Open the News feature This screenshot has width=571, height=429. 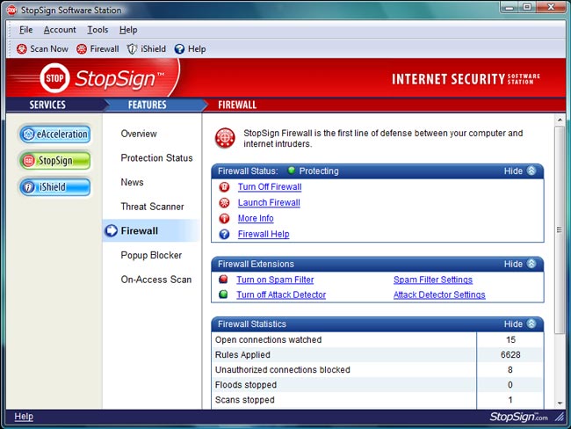point(132,182)
